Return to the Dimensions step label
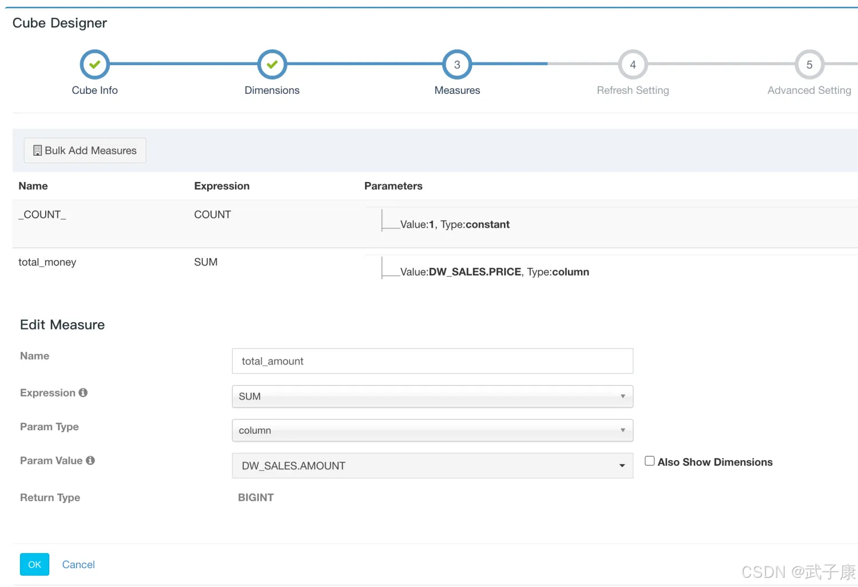Image resolution: width=858 pixels, height=587 pixels. pos(272,90)
